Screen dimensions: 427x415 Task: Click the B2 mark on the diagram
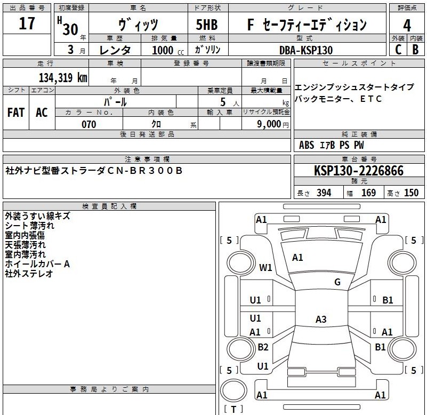coord(263,347)
